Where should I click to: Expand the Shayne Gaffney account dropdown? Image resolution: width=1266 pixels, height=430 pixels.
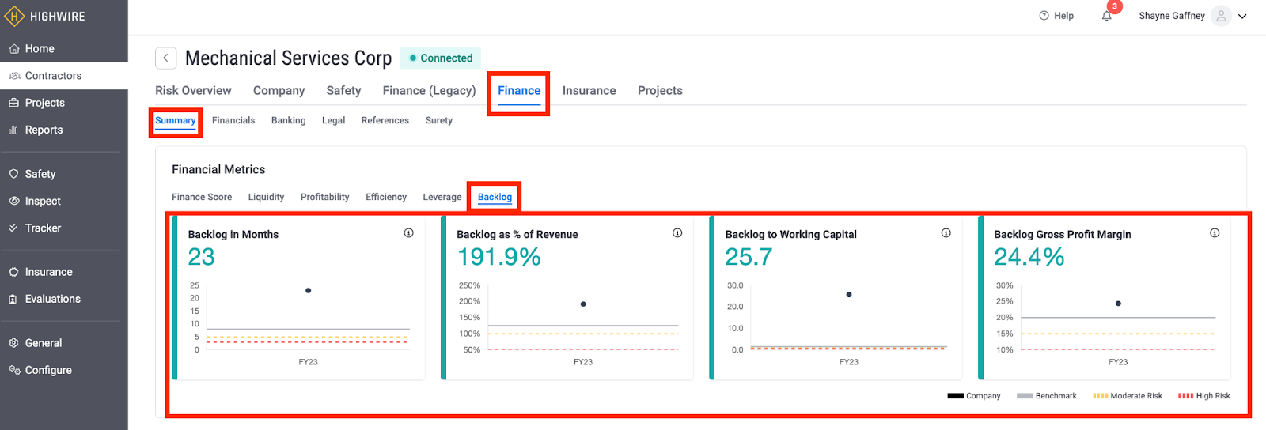pyautogui.click(x=1242, y=16)
